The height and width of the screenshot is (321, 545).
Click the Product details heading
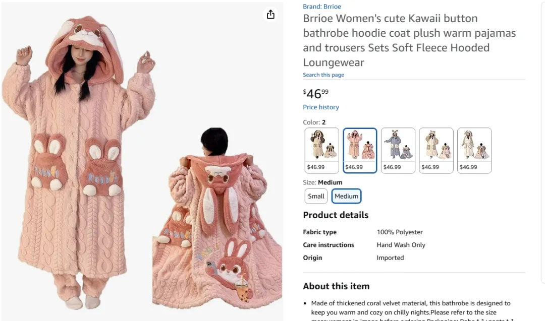pos(336,215)
